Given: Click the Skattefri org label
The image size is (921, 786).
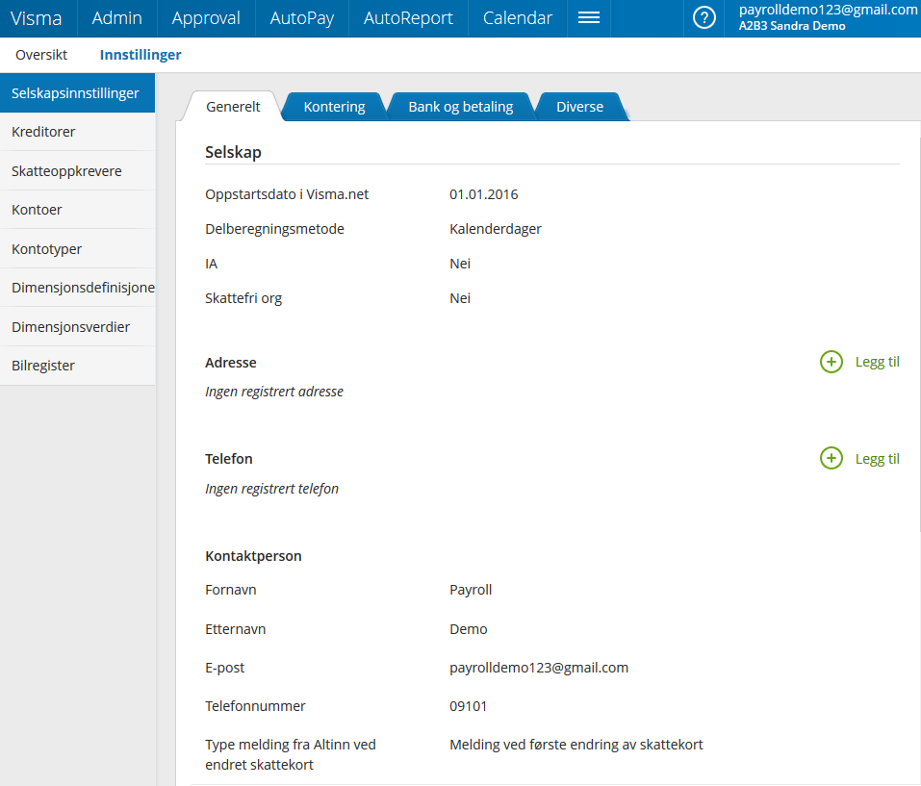Looking at the screenshot, I should pyautogui.click(x=243, y=298).
